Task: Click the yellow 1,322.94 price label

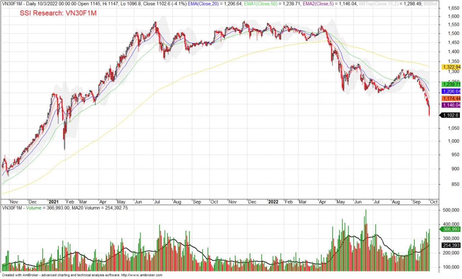Action: pos(451,67)
